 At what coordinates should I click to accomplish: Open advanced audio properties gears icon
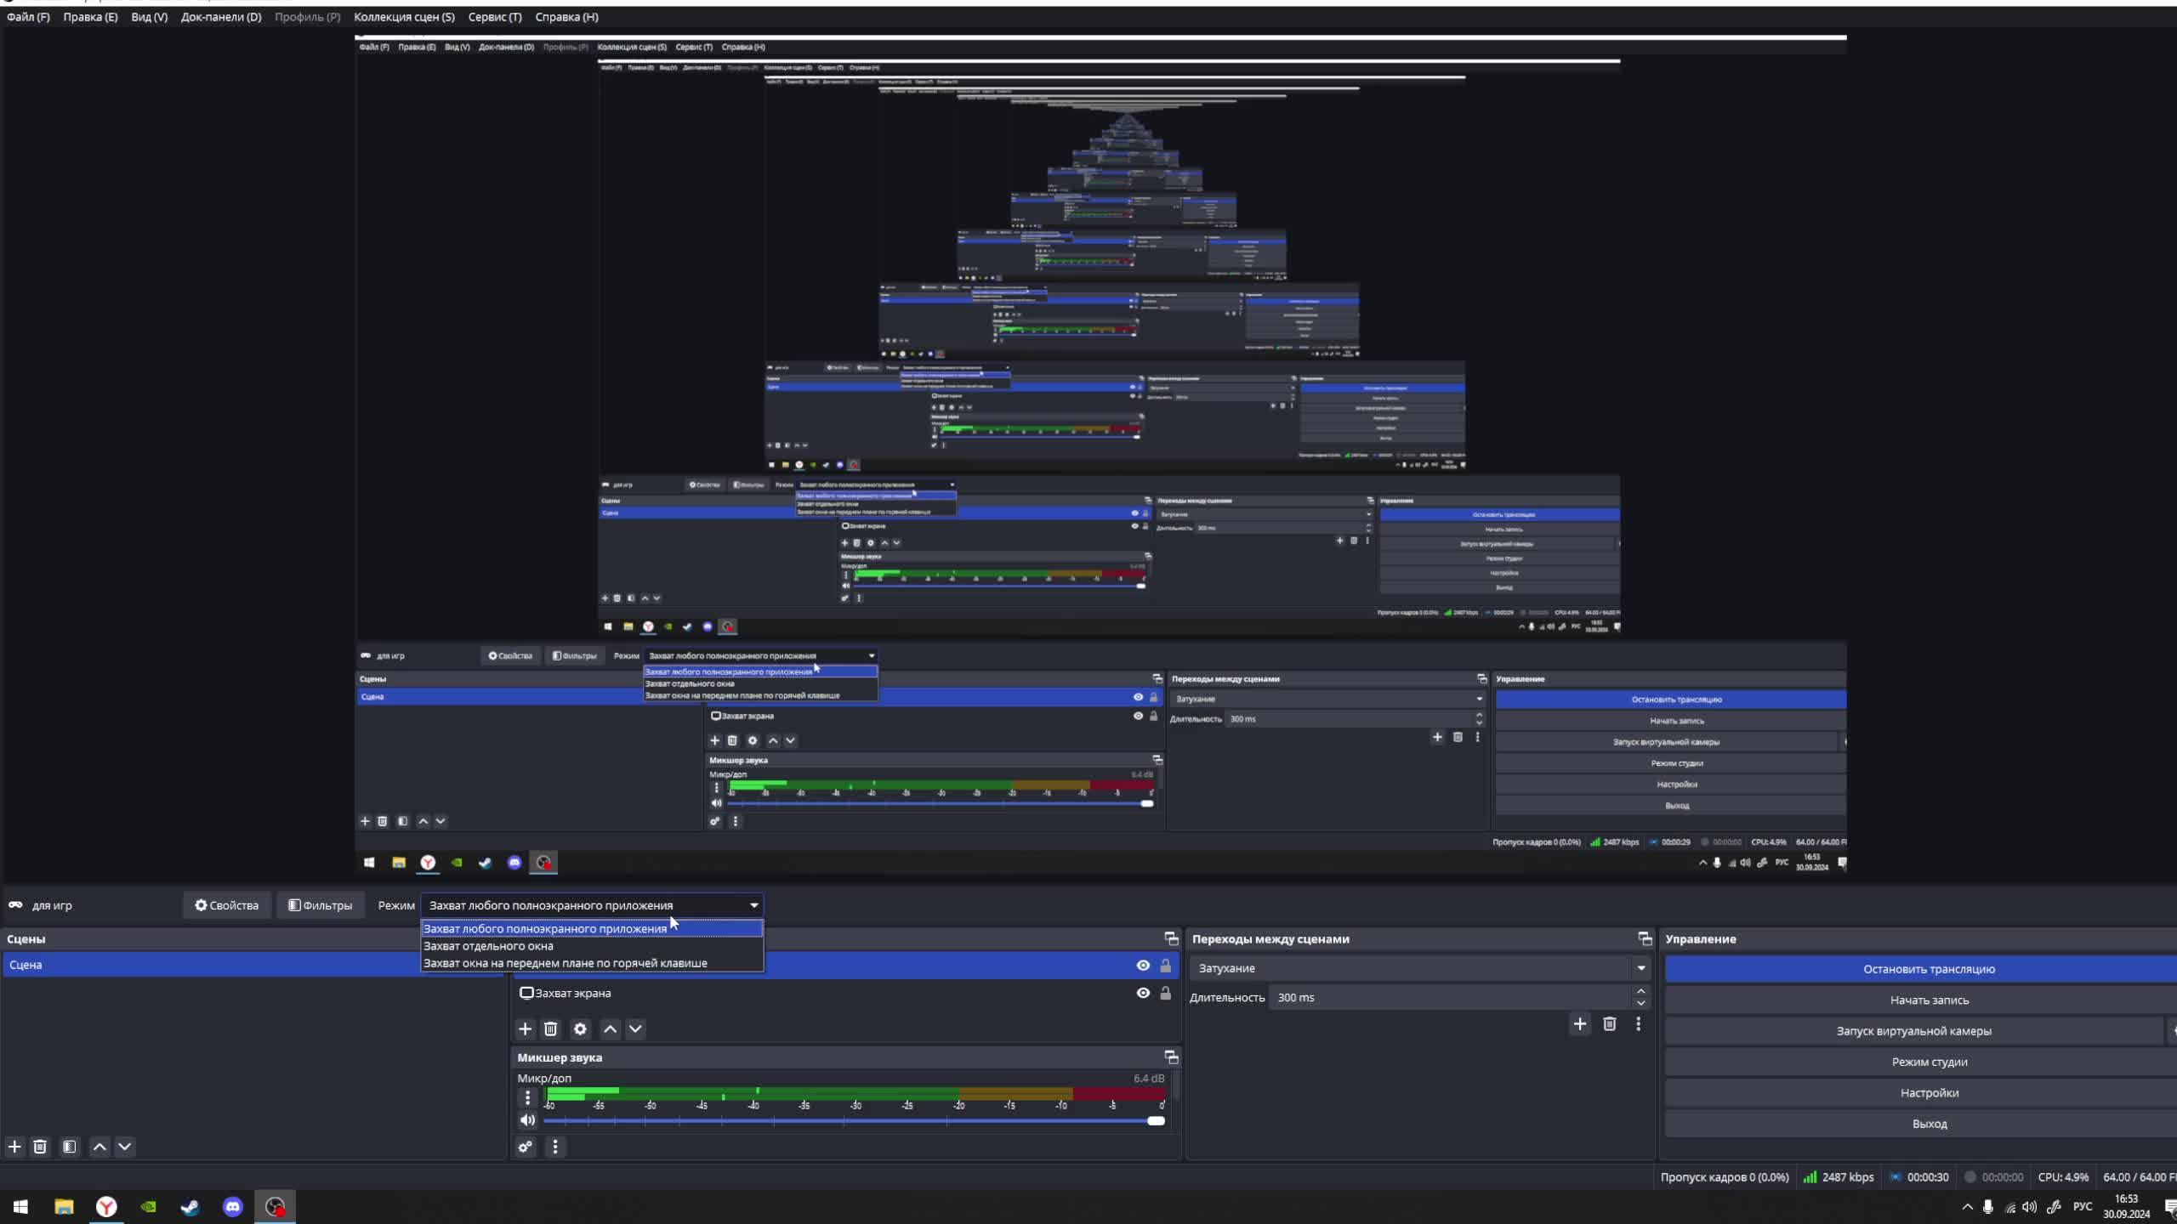[526, 1147]
